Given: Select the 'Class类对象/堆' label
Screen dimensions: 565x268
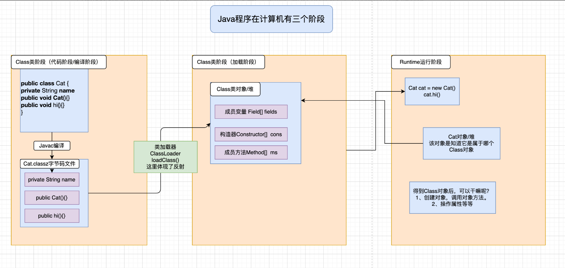Looking at the screenshot, I should [235, 89].
